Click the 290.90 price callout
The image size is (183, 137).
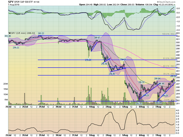click(112, 74)
